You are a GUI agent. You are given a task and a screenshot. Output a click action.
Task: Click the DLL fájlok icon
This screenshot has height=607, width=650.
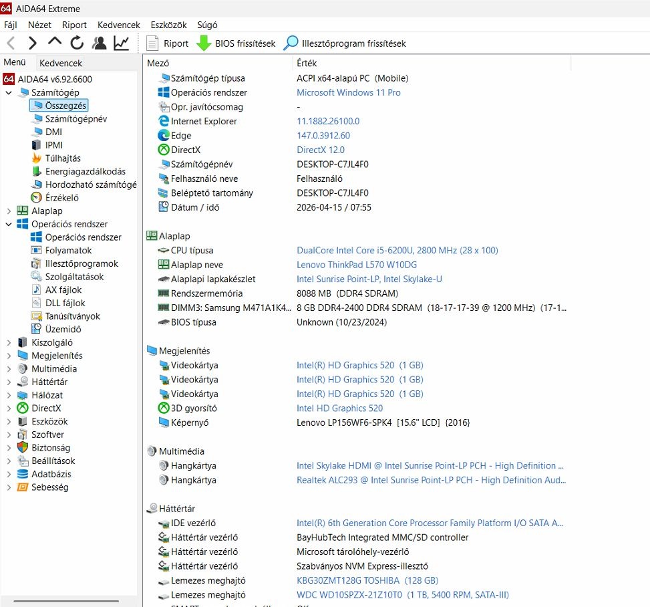(x=37, y=303)
